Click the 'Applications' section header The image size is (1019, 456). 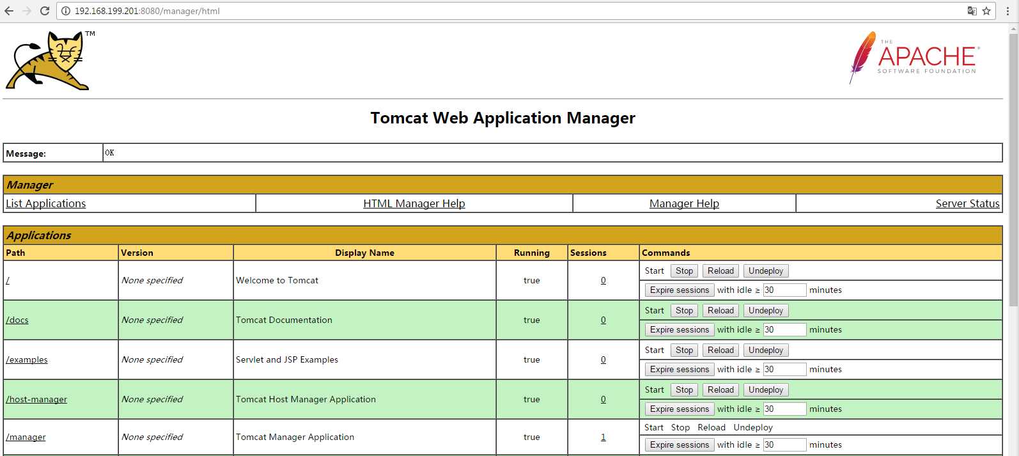38,235
